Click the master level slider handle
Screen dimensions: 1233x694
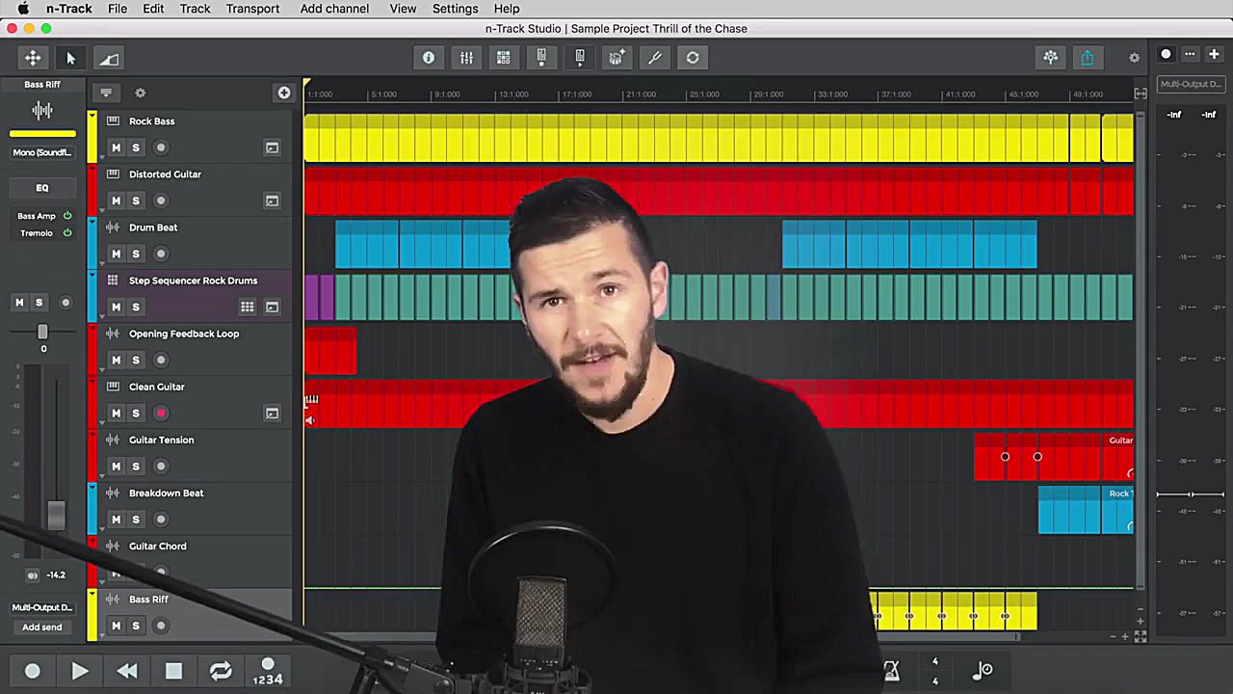1191,494
